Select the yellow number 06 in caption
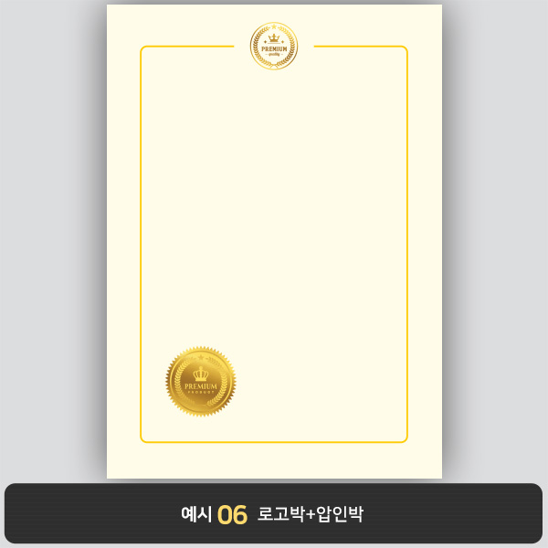548x548 pixels. coord(232,515)
